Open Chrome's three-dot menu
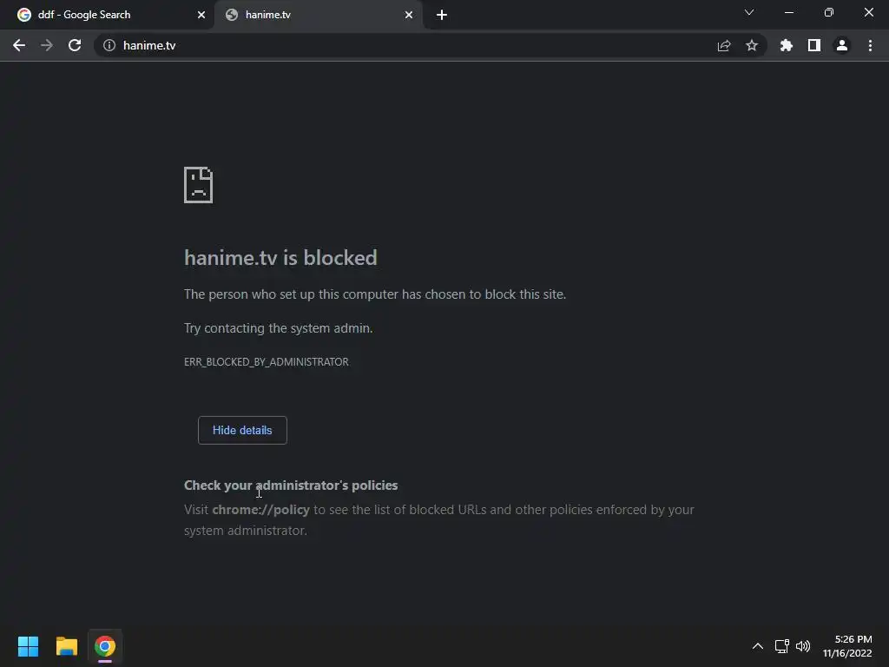Image resolution: width=889 pixels, height=667 pixels. click(870, 45)
